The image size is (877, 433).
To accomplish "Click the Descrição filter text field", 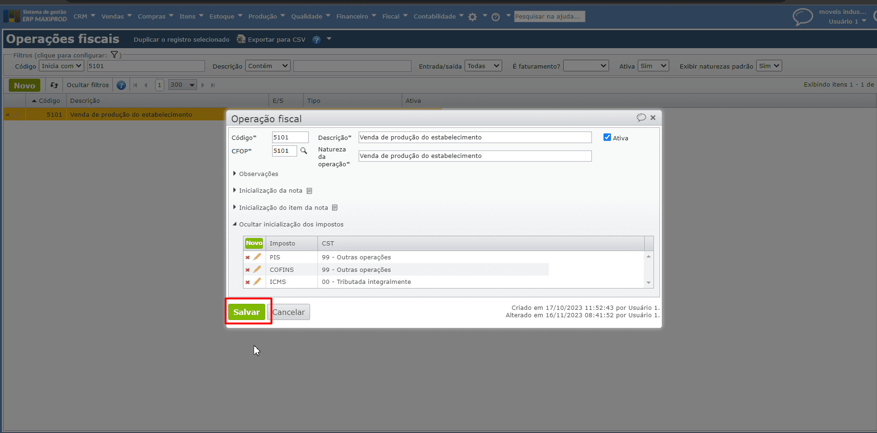I will pyautogui.click(x=352, y=66).
